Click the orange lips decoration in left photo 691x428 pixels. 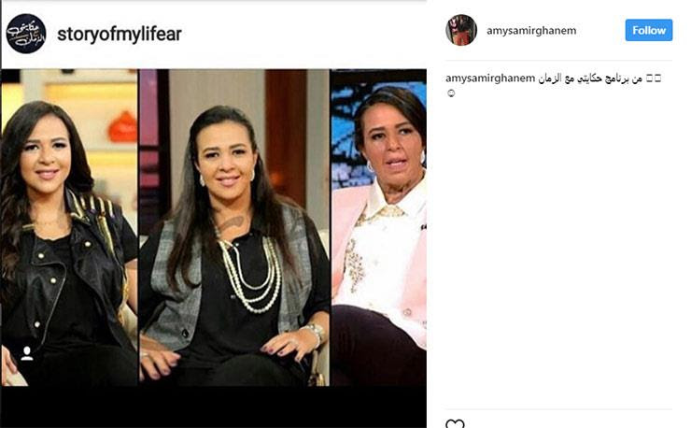pyautogui.click(x=123, y=127)
